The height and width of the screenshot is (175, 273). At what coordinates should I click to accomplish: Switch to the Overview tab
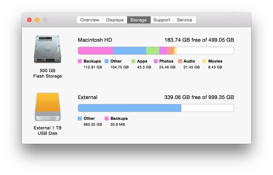pyautogui.click(x=90, y=20)
